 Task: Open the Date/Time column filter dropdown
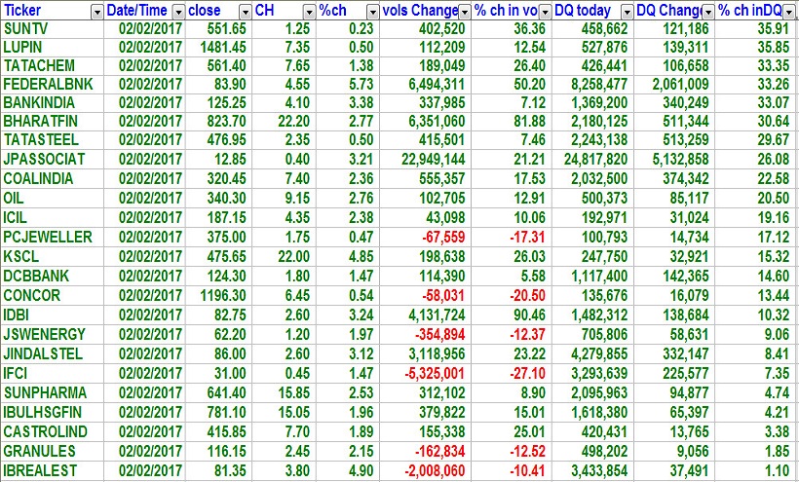tap(177, 12)
